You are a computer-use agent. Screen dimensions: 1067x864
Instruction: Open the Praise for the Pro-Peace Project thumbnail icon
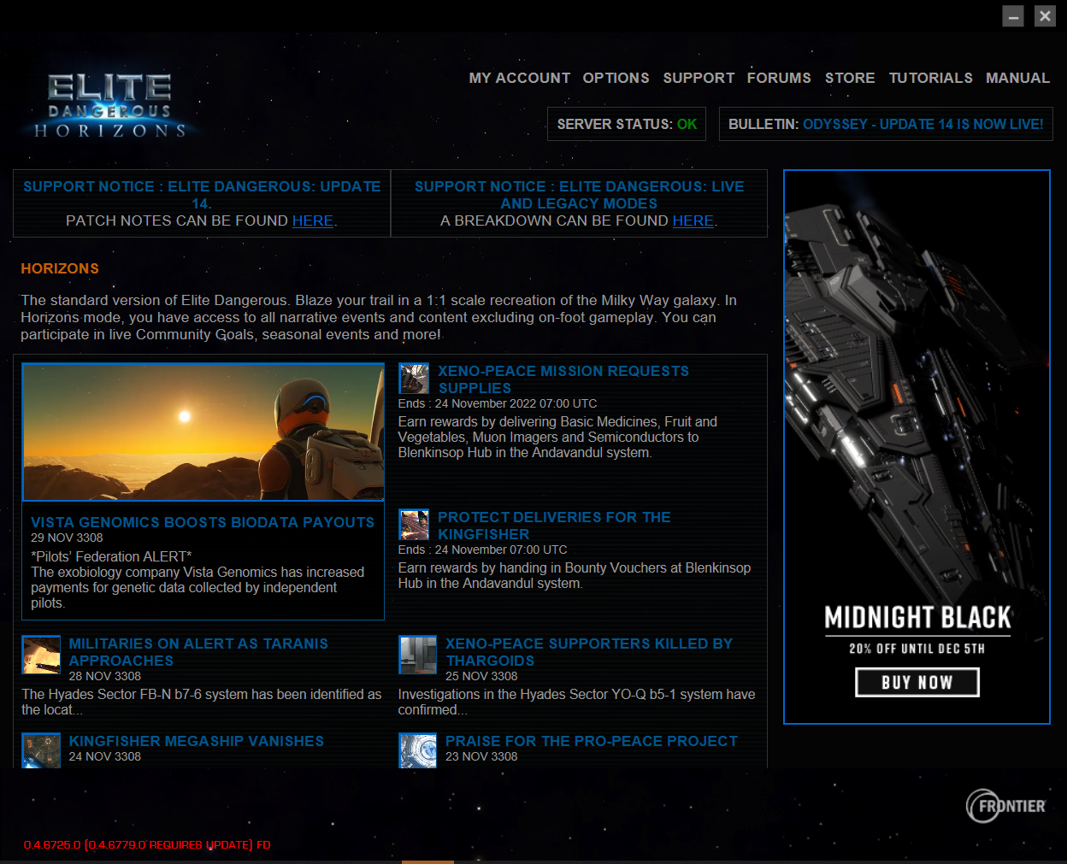(418, 750)
